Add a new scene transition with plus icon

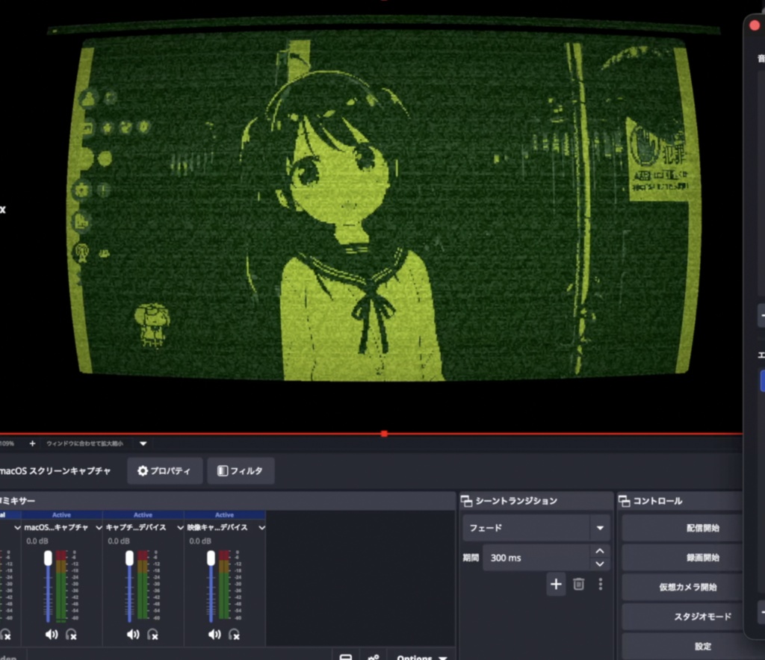(556, 584)
